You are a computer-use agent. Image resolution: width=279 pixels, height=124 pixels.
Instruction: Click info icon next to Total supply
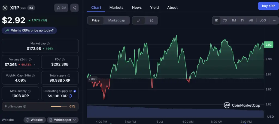point(69,76)
